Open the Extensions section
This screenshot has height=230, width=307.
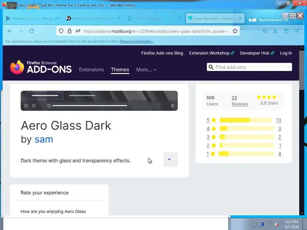(x=91, y=69)
